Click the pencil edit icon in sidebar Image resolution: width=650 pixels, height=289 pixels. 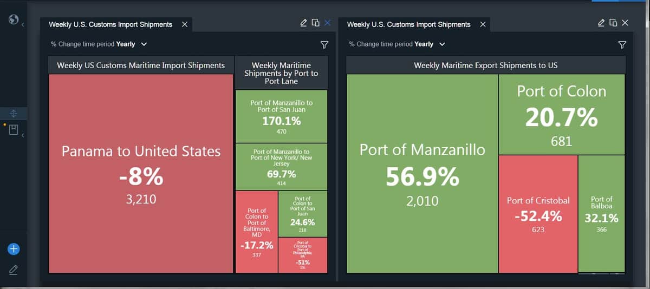tap(14, 270)
